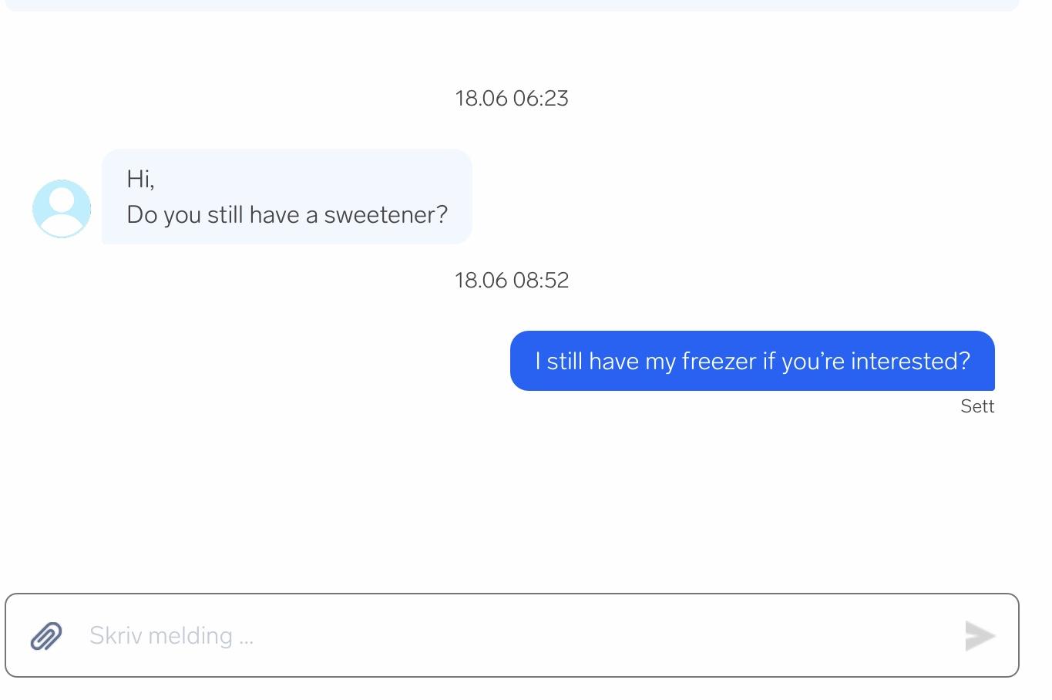The image size is (1052, 700).
Task: Click the "Skriv melding ..." placeholder text
Action: (171, 635)
